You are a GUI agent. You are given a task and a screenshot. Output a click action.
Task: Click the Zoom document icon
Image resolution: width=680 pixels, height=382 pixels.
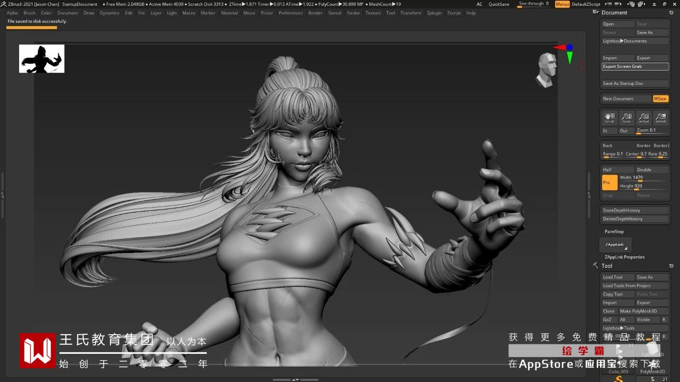pyautogui.click(x=626, y=117)
